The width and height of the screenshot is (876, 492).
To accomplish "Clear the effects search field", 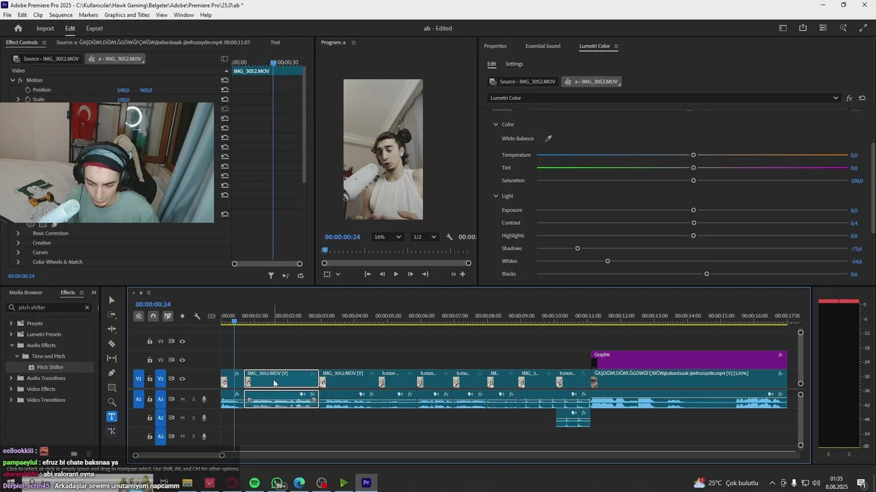I will [x=87, y=307].
